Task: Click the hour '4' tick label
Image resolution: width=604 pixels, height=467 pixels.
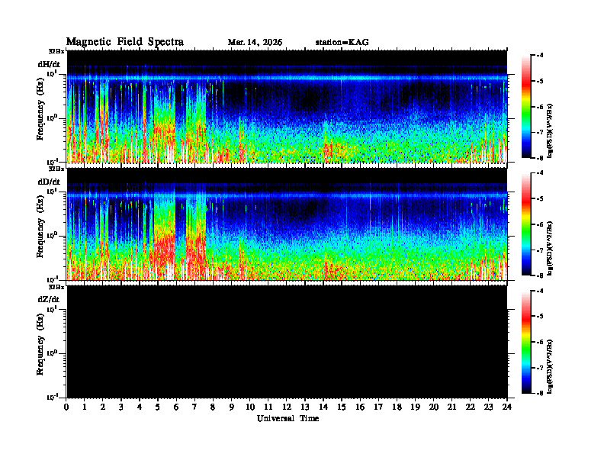Action: tap(140, 407)
